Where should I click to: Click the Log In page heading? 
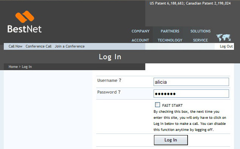[110, 57]
